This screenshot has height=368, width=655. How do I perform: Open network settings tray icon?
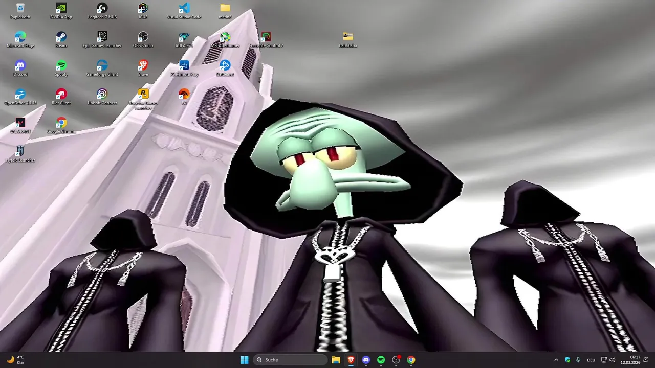[604, 360]
